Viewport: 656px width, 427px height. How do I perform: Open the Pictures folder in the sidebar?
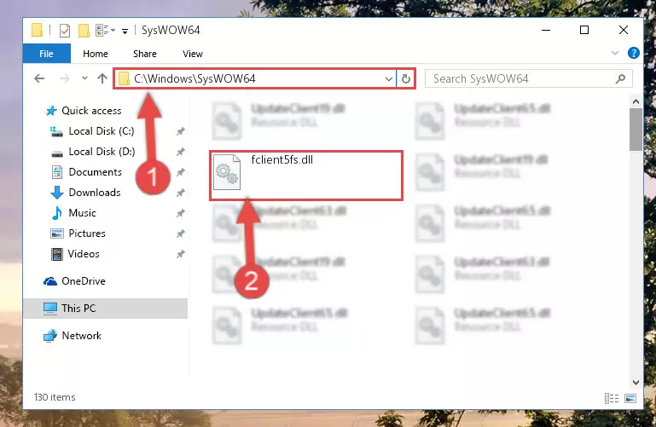tap(87, 234)
